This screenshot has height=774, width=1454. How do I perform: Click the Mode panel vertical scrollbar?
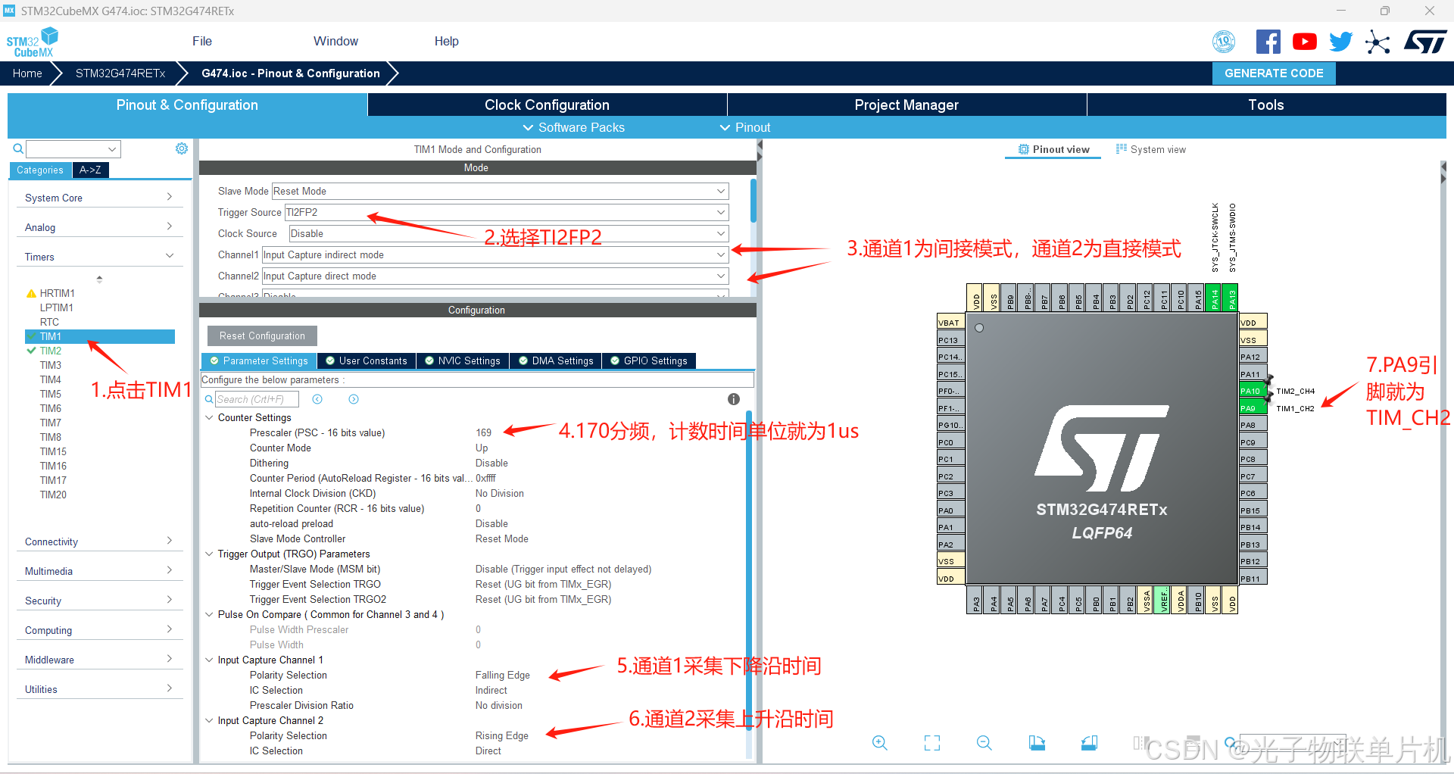[753, 201]
